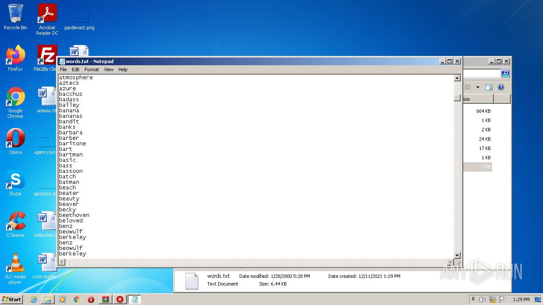Screen dimensions: 543x305
Task: Open the File menu in Notepad
Action: coord(63,69)
